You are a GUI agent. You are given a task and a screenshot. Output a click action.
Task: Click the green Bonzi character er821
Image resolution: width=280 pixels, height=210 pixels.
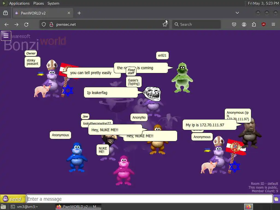click(x=182, y=78)
